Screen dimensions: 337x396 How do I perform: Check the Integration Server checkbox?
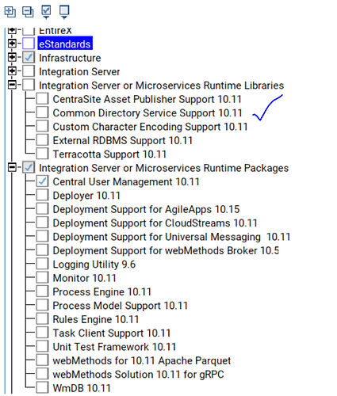tap(29, 71)
